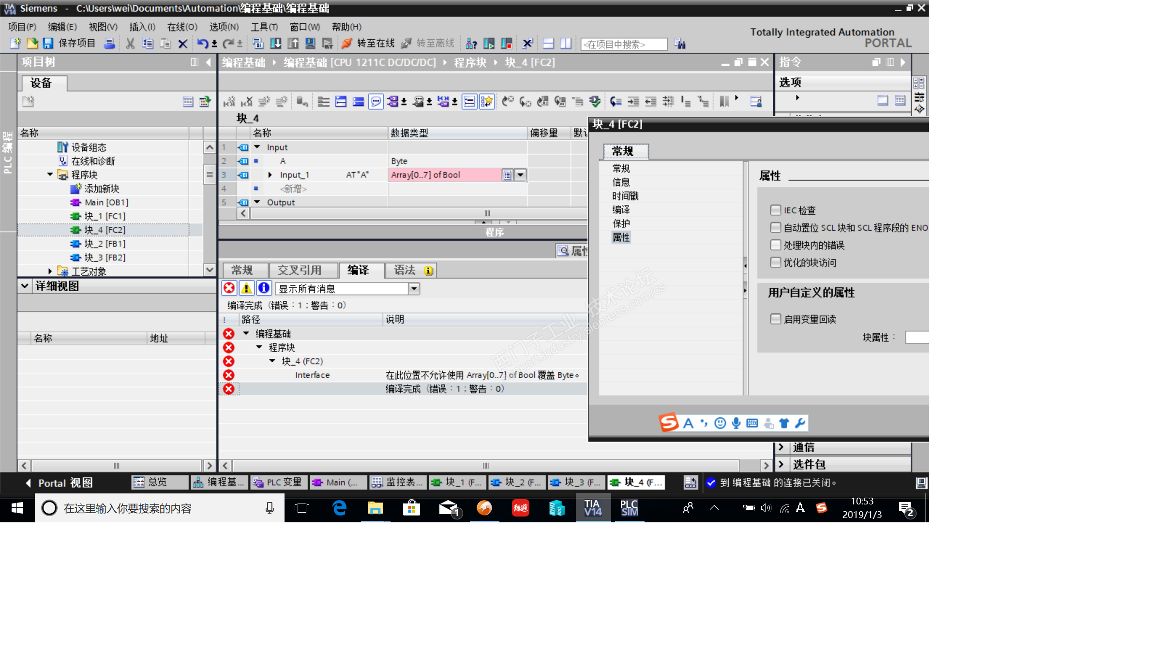Open data type dropdown for Input_1
This screenshot has width=1157, height=650.
(520, 175)
